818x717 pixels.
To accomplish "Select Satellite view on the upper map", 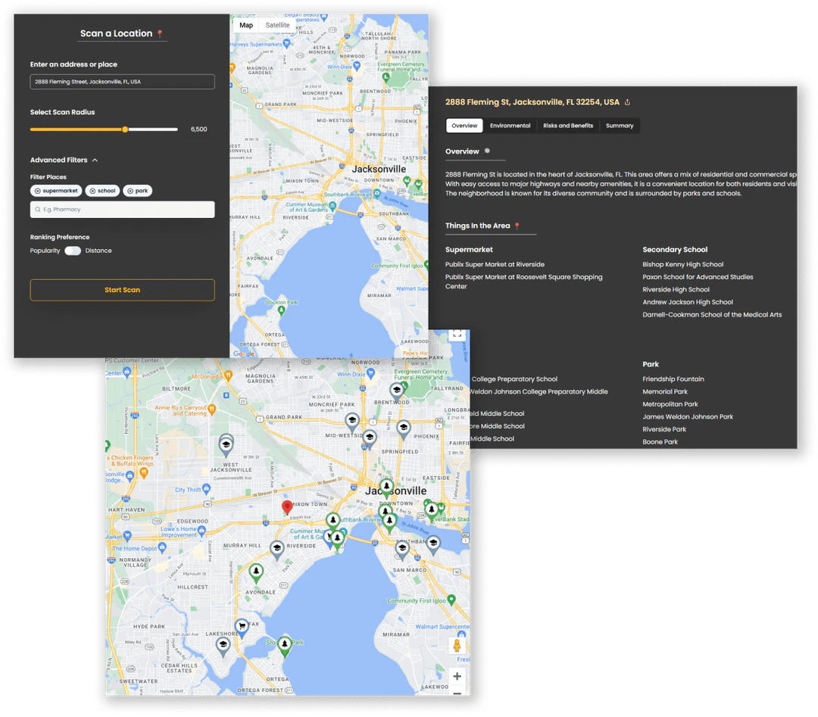I will click(277, 25).
